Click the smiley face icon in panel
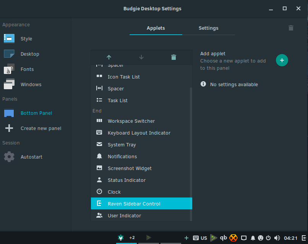Screen dimensions: 308x244 pyautogui.click(x=261, y=238)
